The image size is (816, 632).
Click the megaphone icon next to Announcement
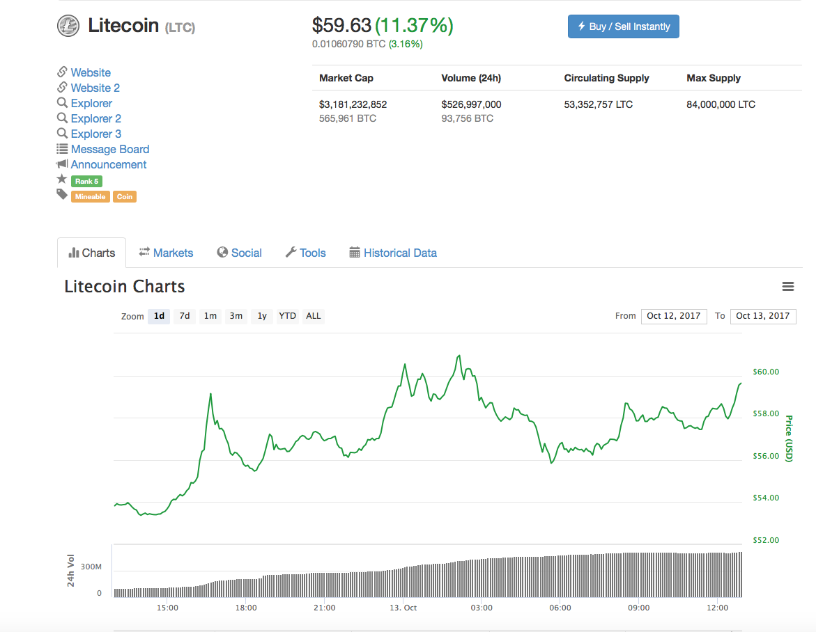tap(62, 164)
